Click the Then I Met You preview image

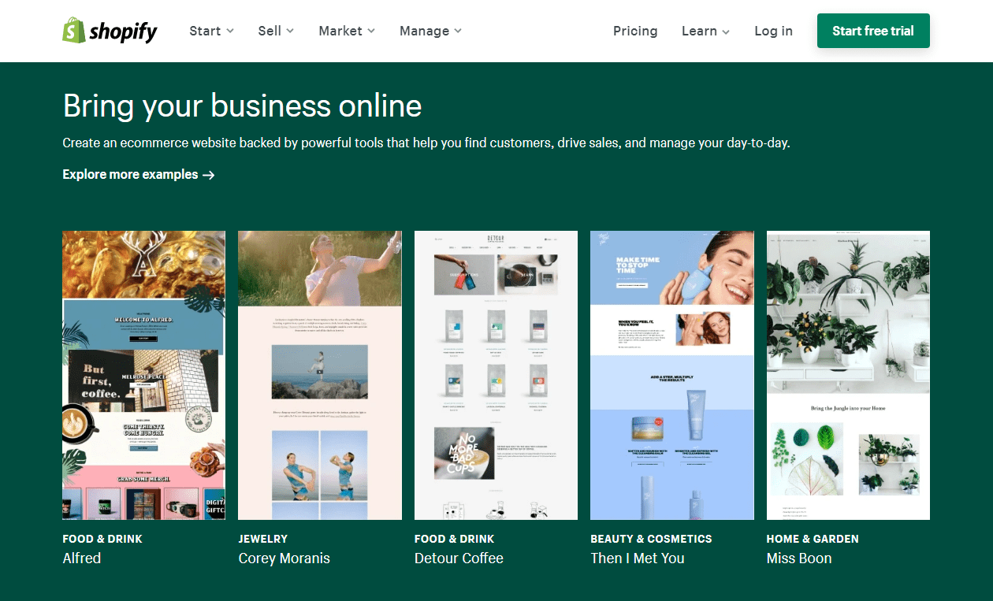point(671,374)
